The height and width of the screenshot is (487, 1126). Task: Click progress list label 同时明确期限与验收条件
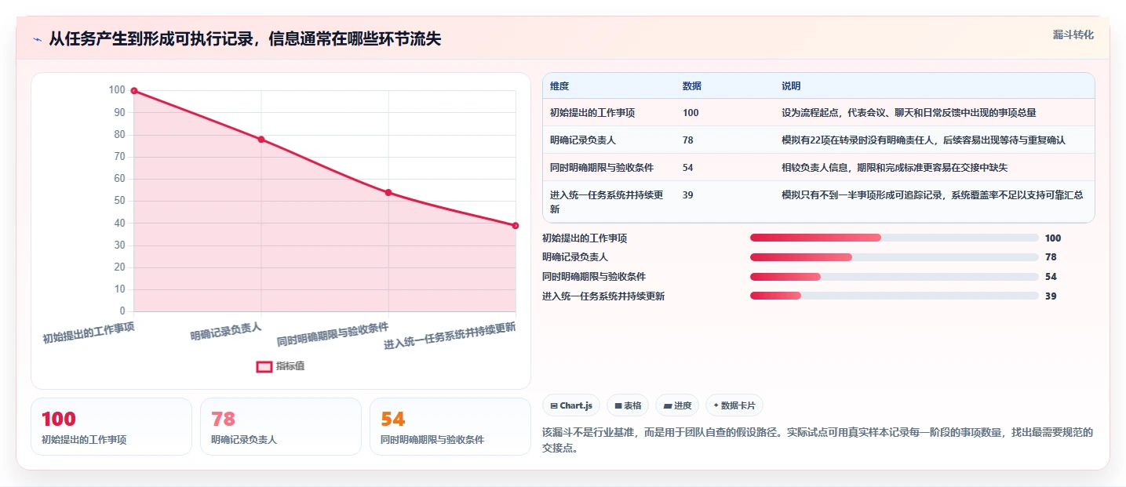594,277
